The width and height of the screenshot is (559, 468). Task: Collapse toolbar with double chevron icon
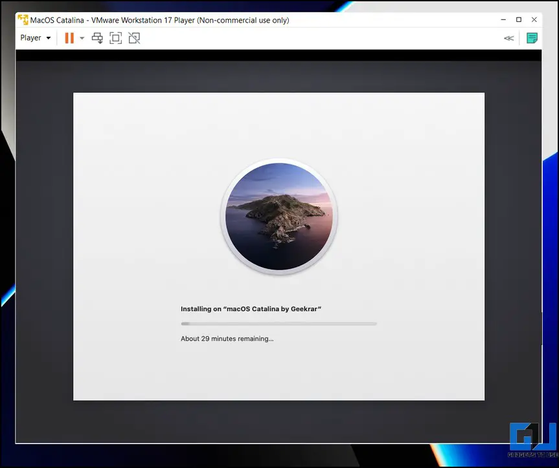pos(508,38)
